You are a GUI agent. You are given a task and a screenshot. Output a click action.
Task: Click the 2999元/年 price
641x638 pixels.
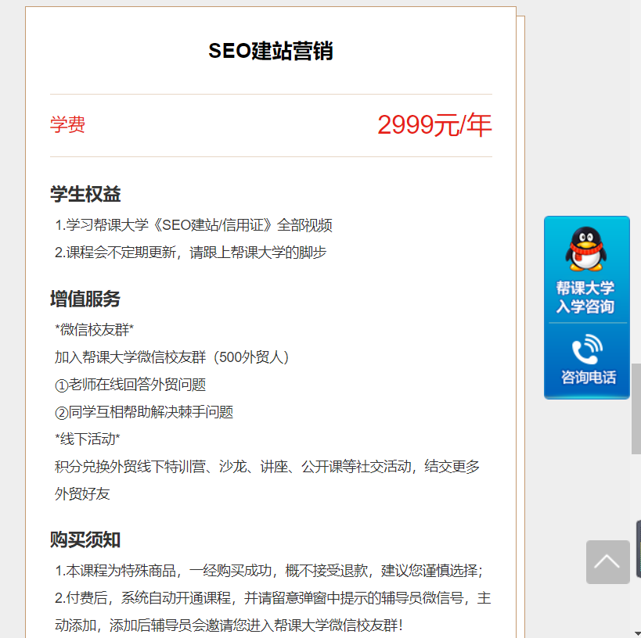point(434,125)
